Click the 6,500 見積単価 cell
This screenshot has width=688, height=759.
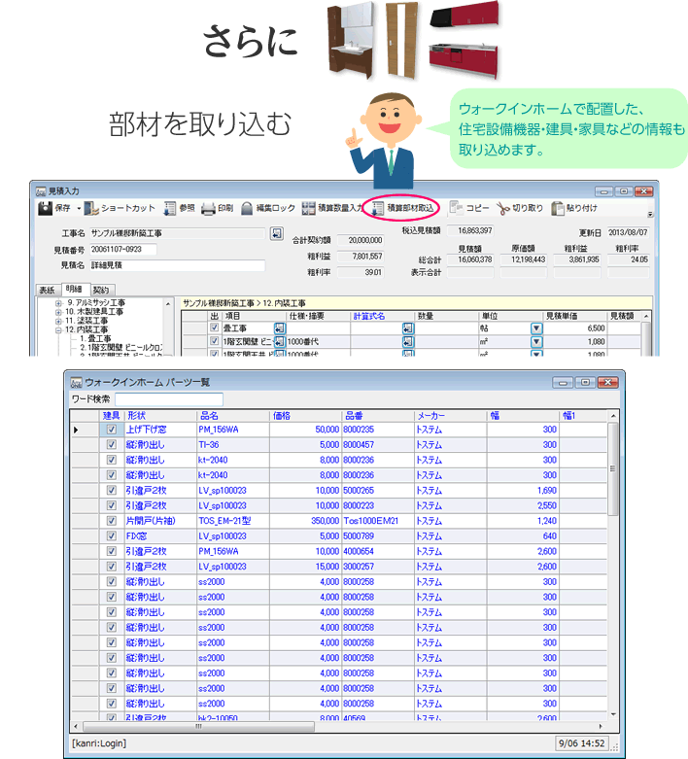click(574, 328)
